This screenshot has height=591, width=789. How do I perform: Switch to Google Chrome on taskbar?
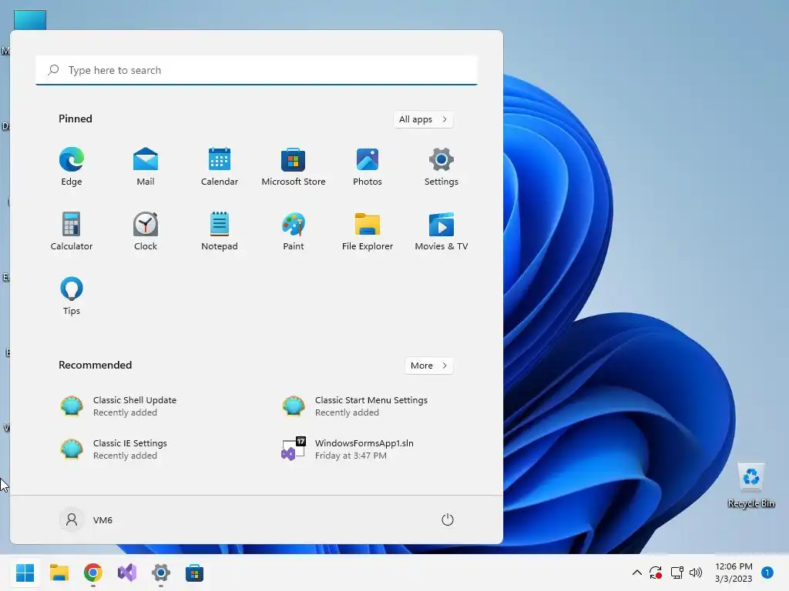(x=93, y=573)
